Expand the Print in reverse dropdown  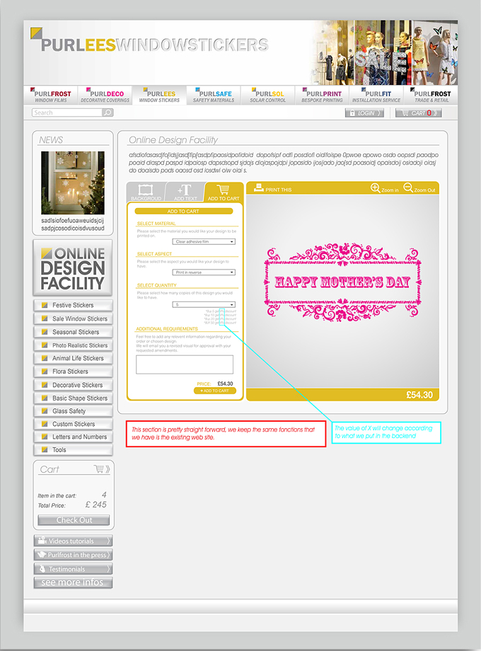tap(204, 272)
